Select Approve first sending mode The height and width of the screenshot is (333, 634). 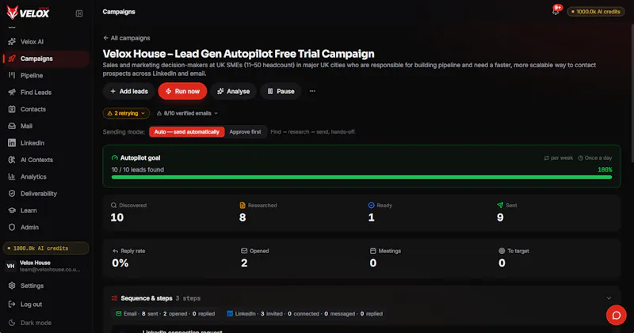[x=245, y=132]
